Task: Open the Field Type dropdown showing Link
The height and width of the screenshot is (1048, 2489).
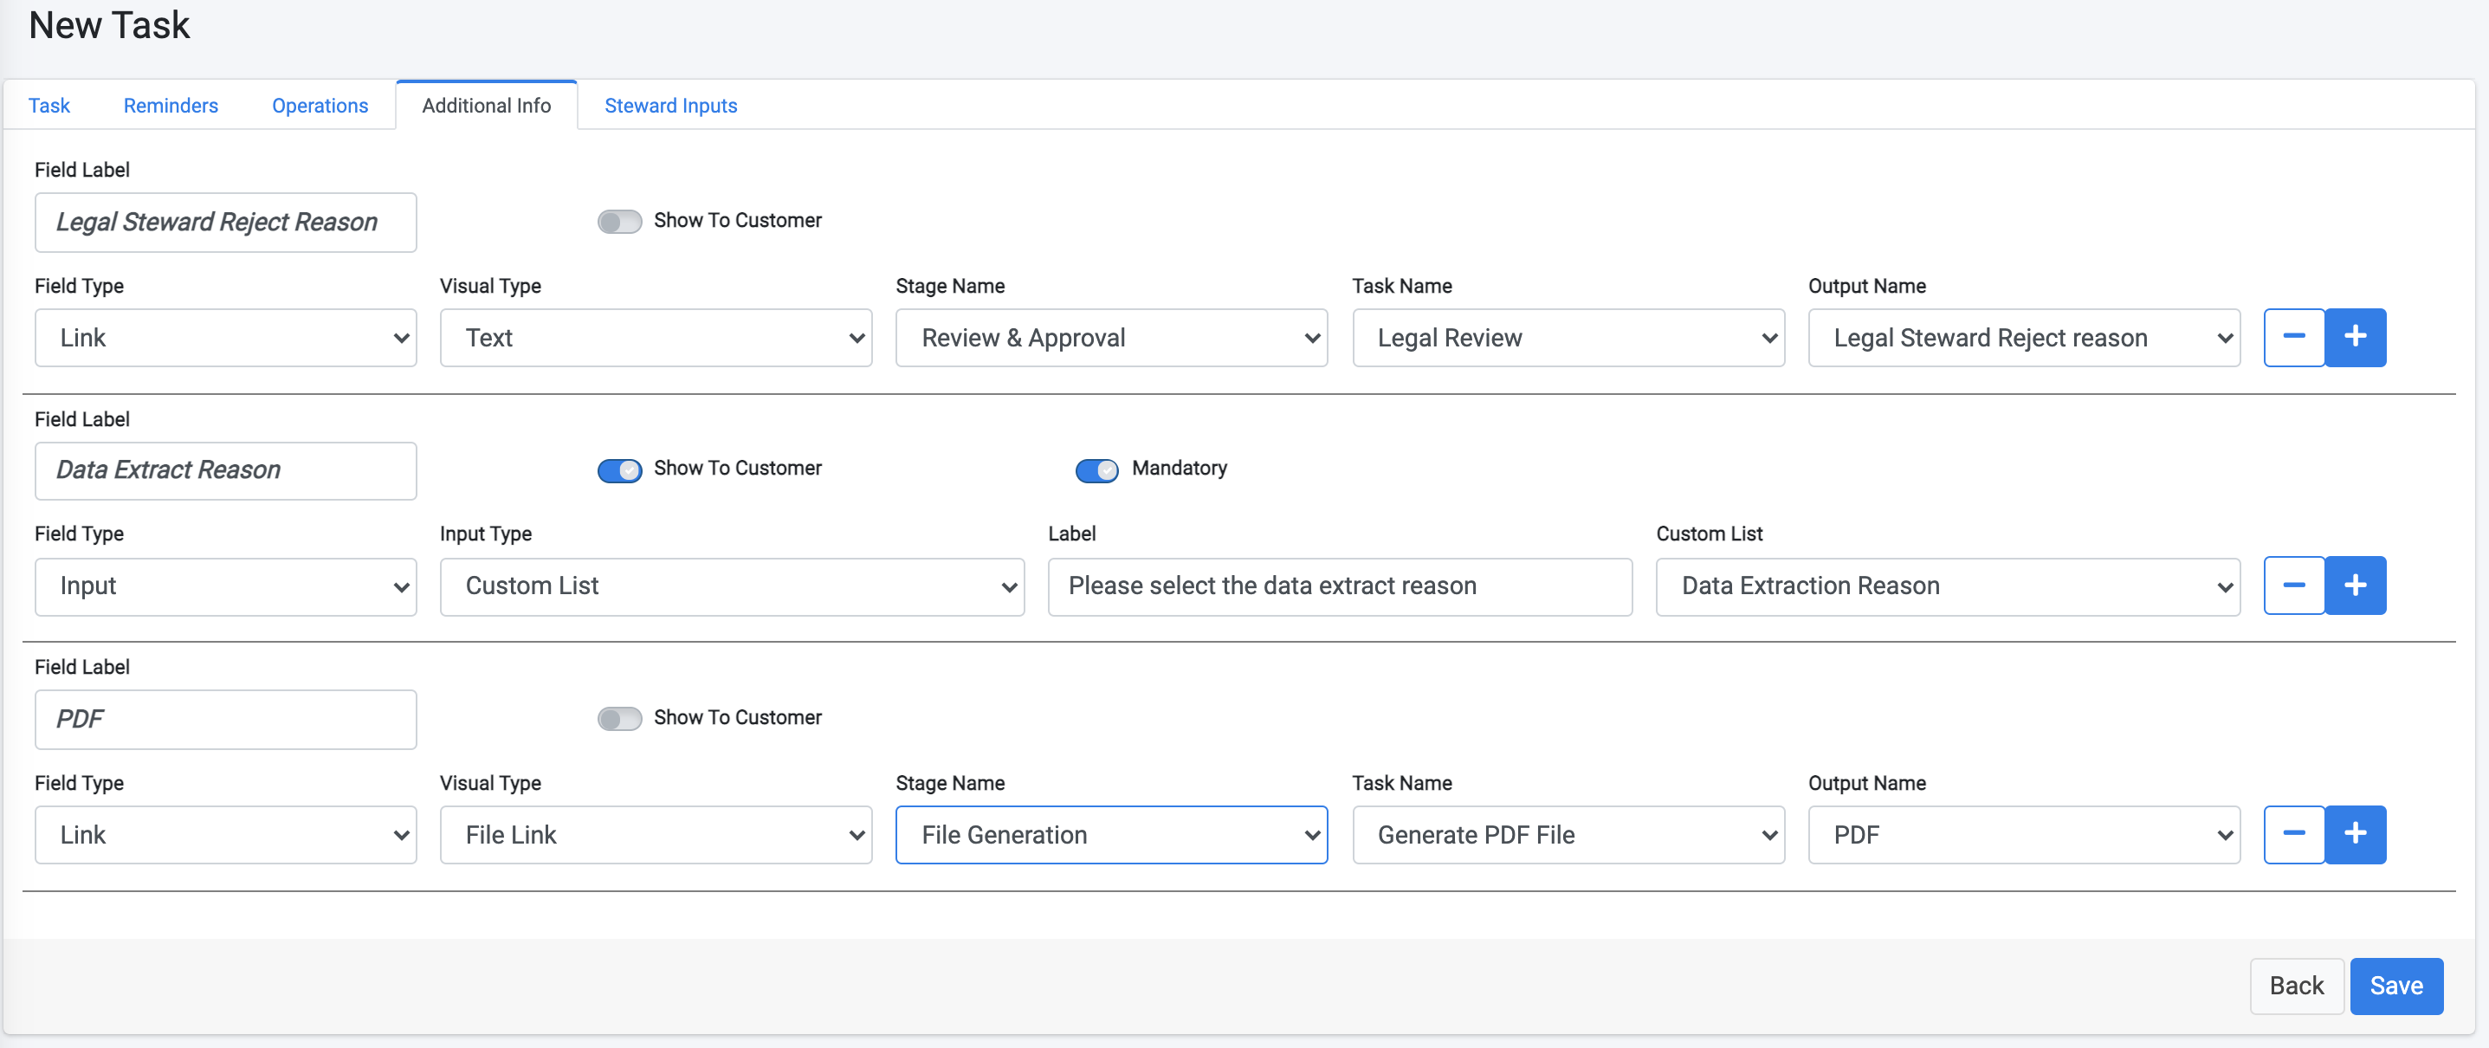Action: coord(225,337)
